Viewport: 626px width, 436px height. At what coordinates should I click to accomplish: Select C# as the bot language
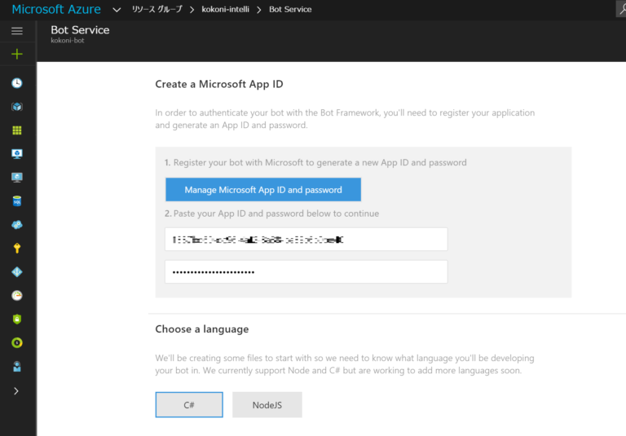(x=188, y=405)
